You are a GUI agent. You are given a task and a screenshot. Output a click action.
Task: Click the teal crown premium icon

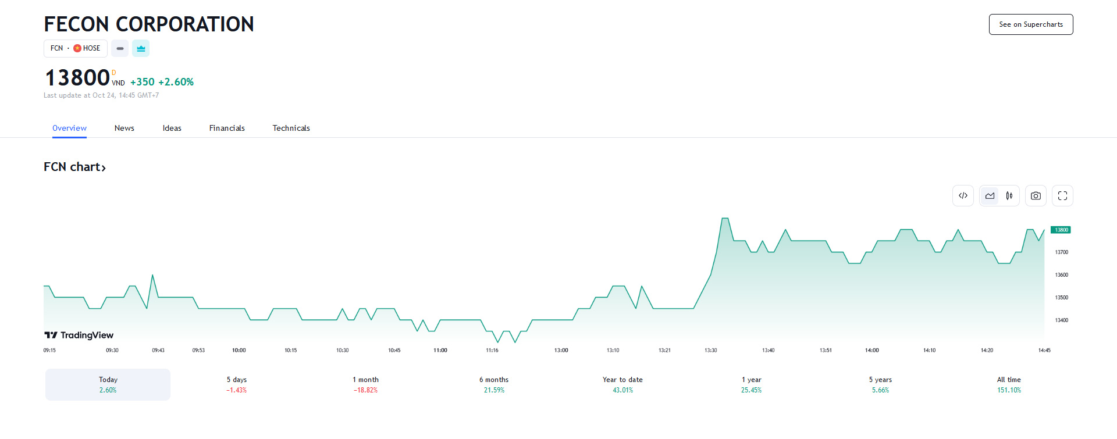click(141, 48)
